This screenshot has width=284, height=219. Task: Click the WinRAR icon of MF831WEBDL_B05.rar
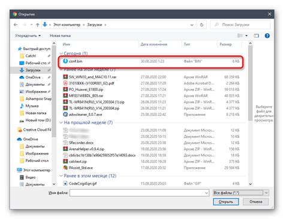tap(65, 95)
